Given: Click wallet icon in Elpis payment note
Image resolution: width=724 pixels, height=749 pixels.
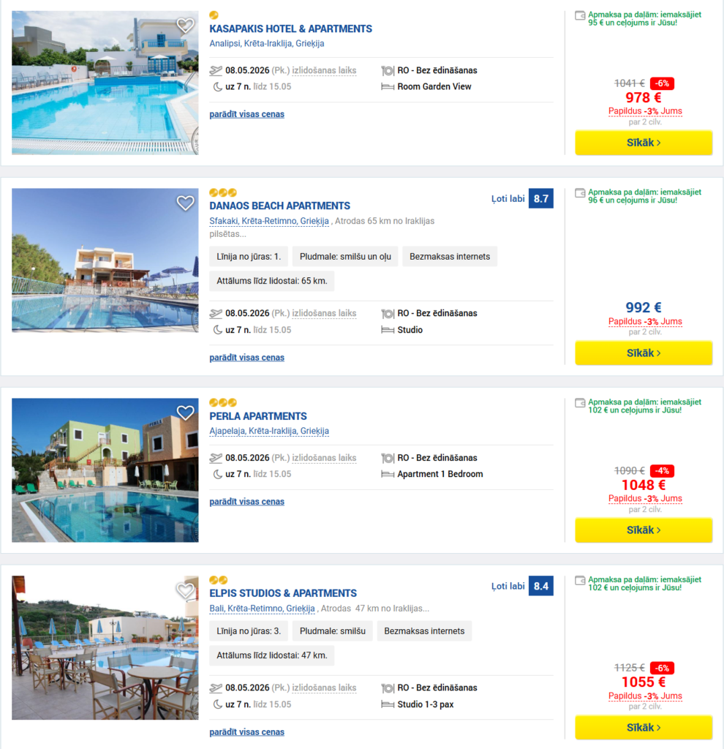Looking at the screenshot, I should [x=581, y=581].
